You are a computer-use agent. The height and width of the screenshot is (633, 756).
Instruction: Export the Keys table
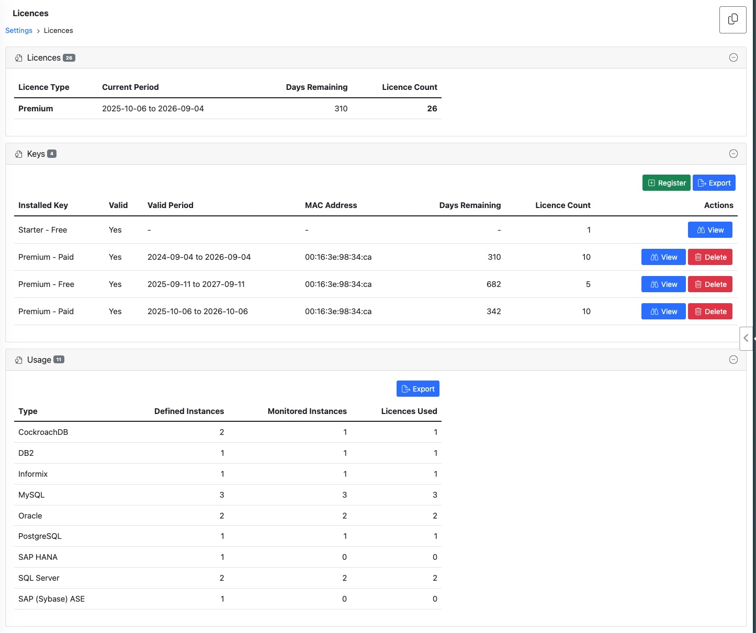coord(714,183)
